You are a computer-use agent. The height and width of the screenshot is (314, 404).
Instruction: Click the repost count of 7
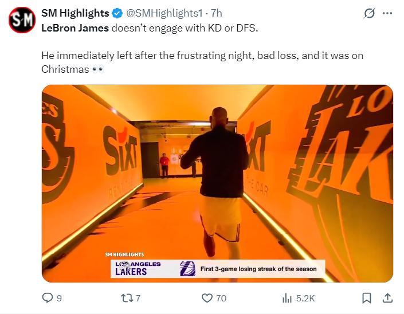tap(138, 298)
